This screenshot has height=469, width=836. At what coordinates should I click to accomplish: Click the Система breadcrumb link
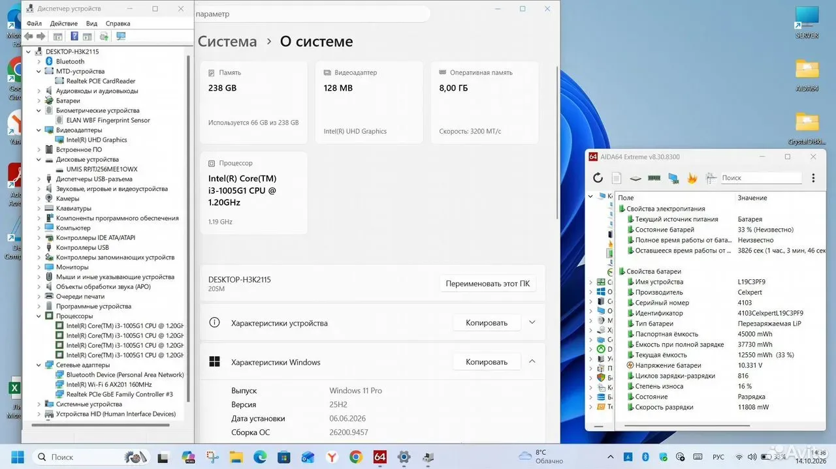[227, 41]
